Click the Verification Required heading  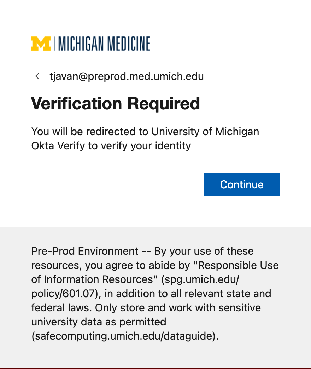[116, 104]
